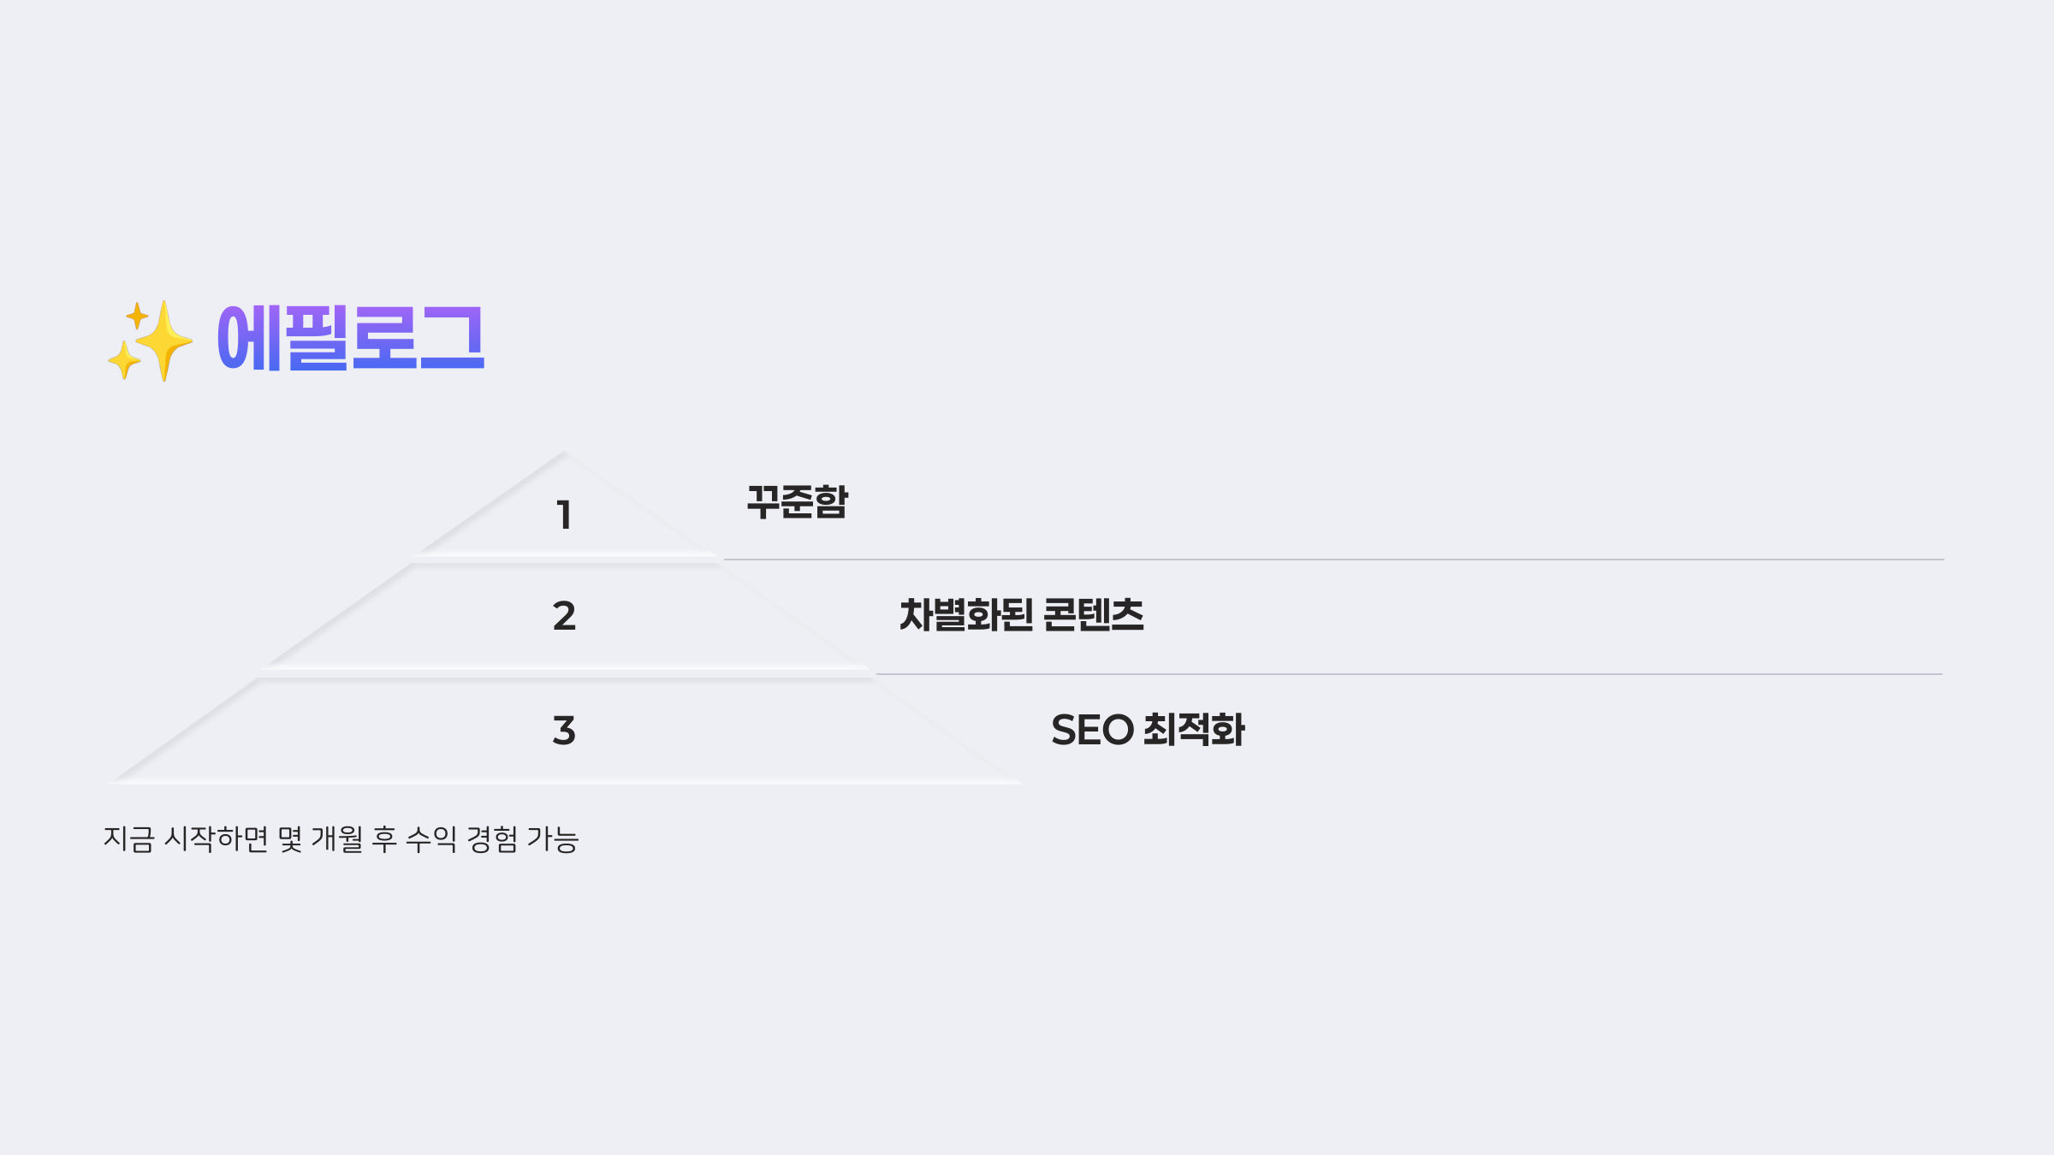The height and width of the screenshot is (1155, 2054).
Task: Click the footer sentence about 수익 경험 가능
Action: coord(341,839)
